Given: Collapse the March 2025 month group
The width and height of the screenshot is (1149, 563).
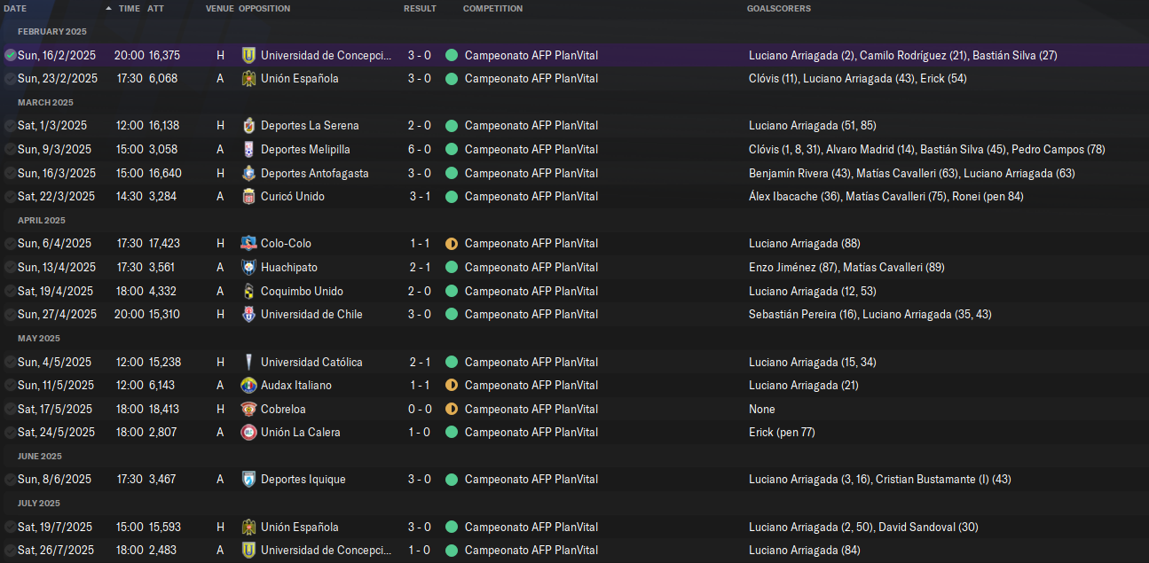Looking at the screenshot, I should [45, 102].
